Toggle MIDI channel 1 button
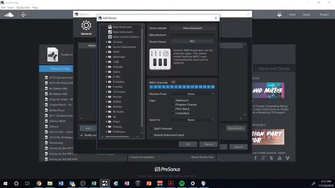This screenshot has width=335, height=188. pos(151,87)
